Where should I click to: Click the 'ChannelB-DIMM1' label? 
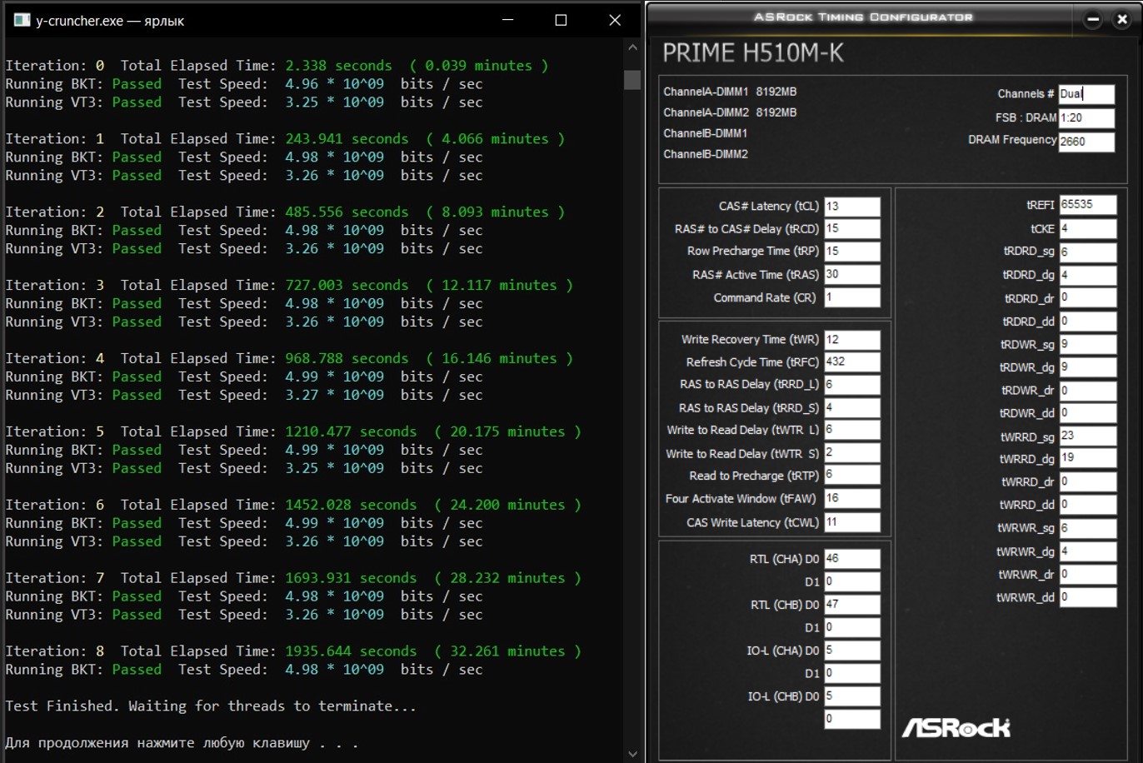[x=706, y=133]
